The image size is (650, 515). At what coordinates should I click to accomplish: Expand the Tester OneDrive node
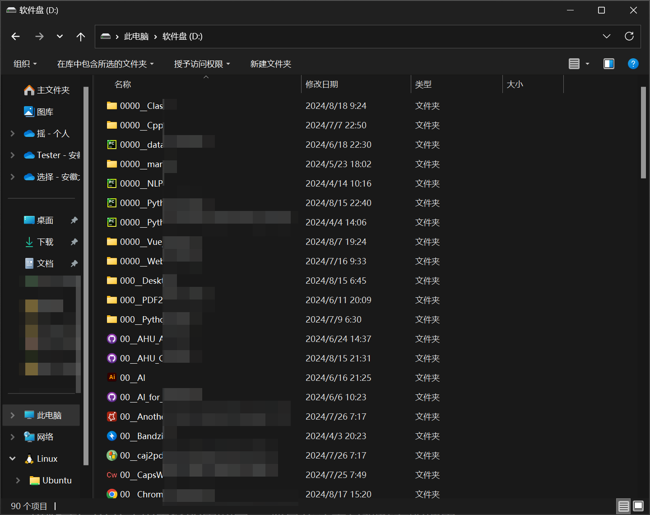(x=13, y=155)
